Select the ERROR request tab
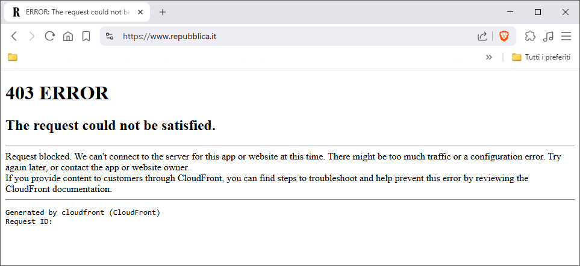The image size is (580, 266). coord(77,12)
